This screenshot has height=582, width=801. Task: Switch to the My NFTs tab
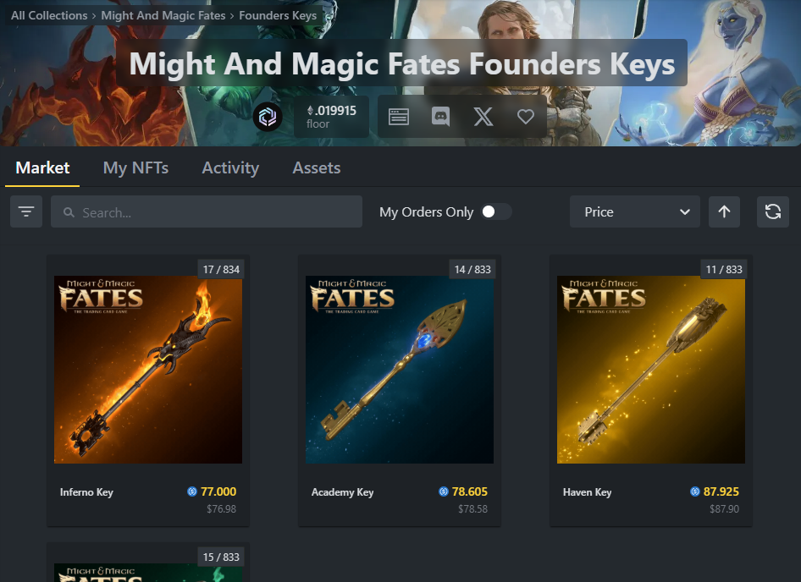(135, 167)
